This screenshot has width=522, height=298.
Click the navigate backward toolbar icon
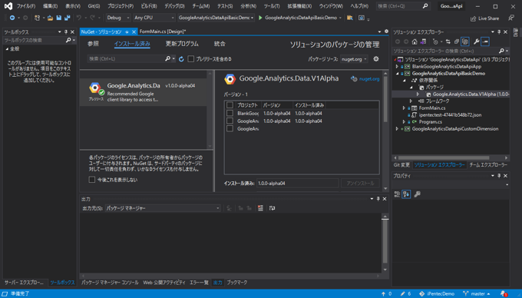click(x=12, y=18)
